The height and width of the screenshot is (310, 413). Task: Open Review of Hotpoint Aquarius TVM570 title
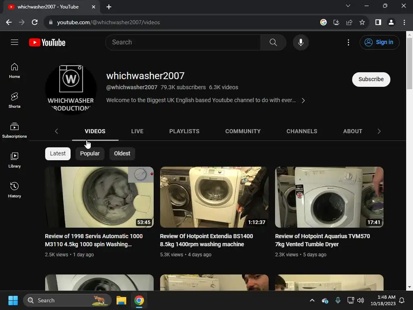coord(322,240)
